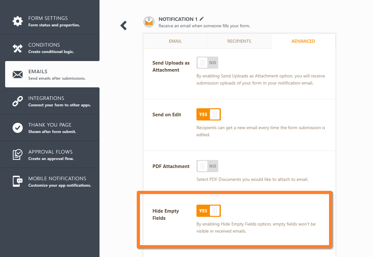The width and height of the screenshot is (373, 257).
Task: Turn off the Send on Edit toggle
Action: [x=208, y=114]
